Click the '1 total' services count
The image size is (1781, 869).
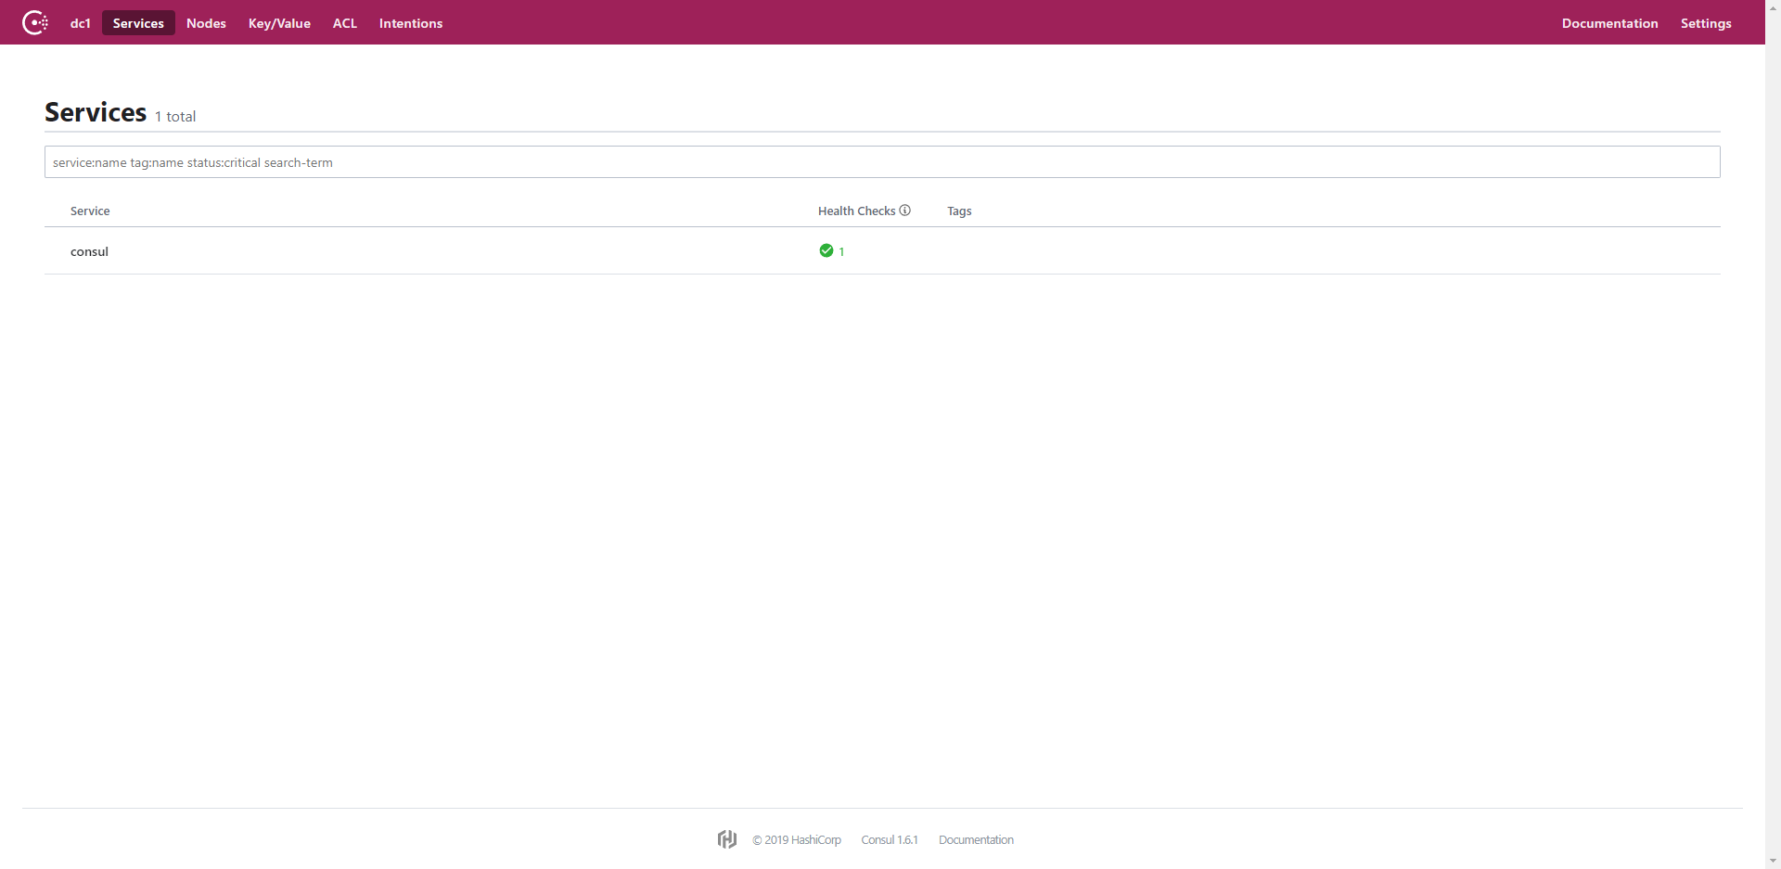(175, 117)
